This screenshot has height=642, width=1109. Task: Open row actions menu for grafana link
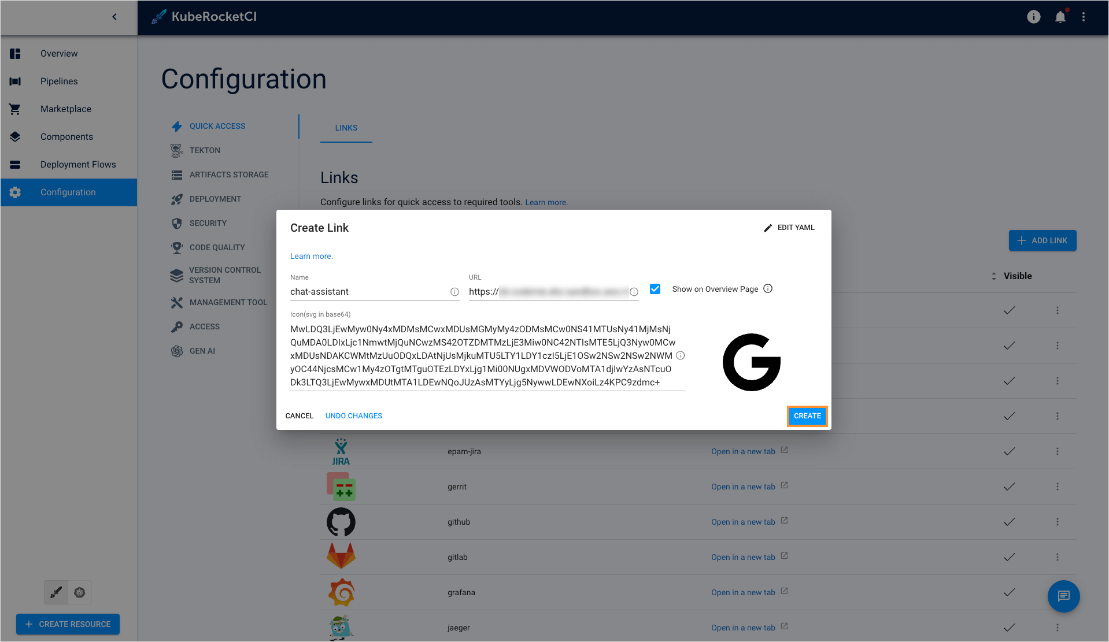(1057, 592)
